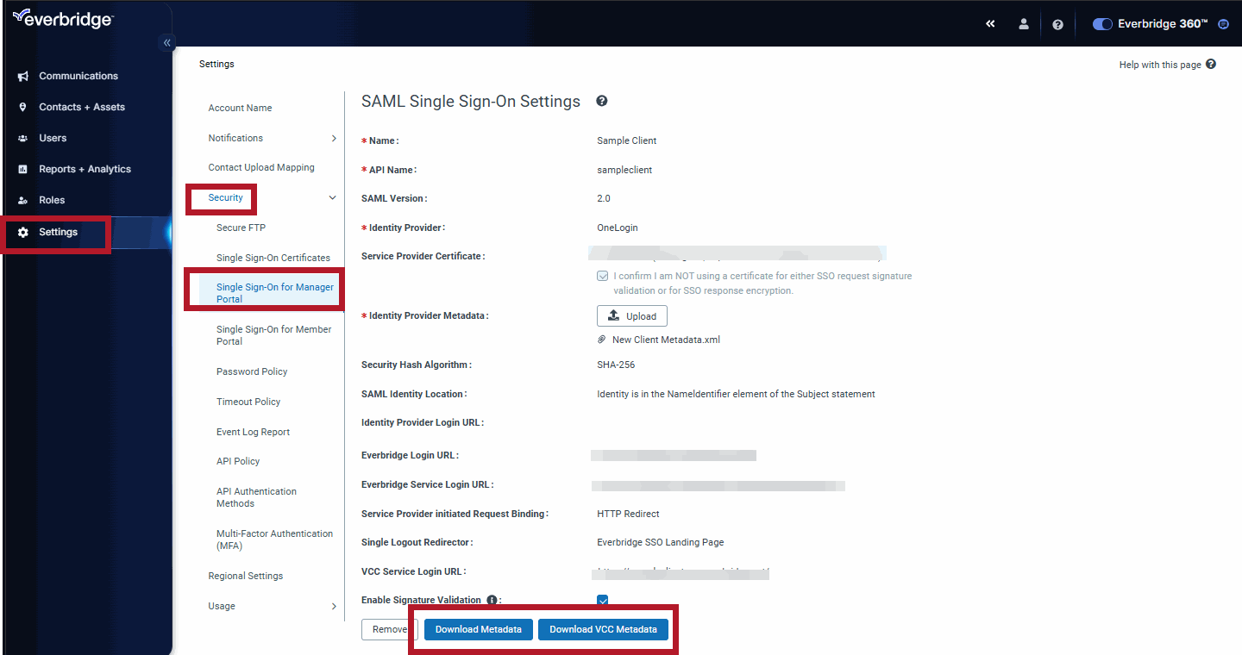
Task: Open Event Log Report
Action: tap(253, 432)
